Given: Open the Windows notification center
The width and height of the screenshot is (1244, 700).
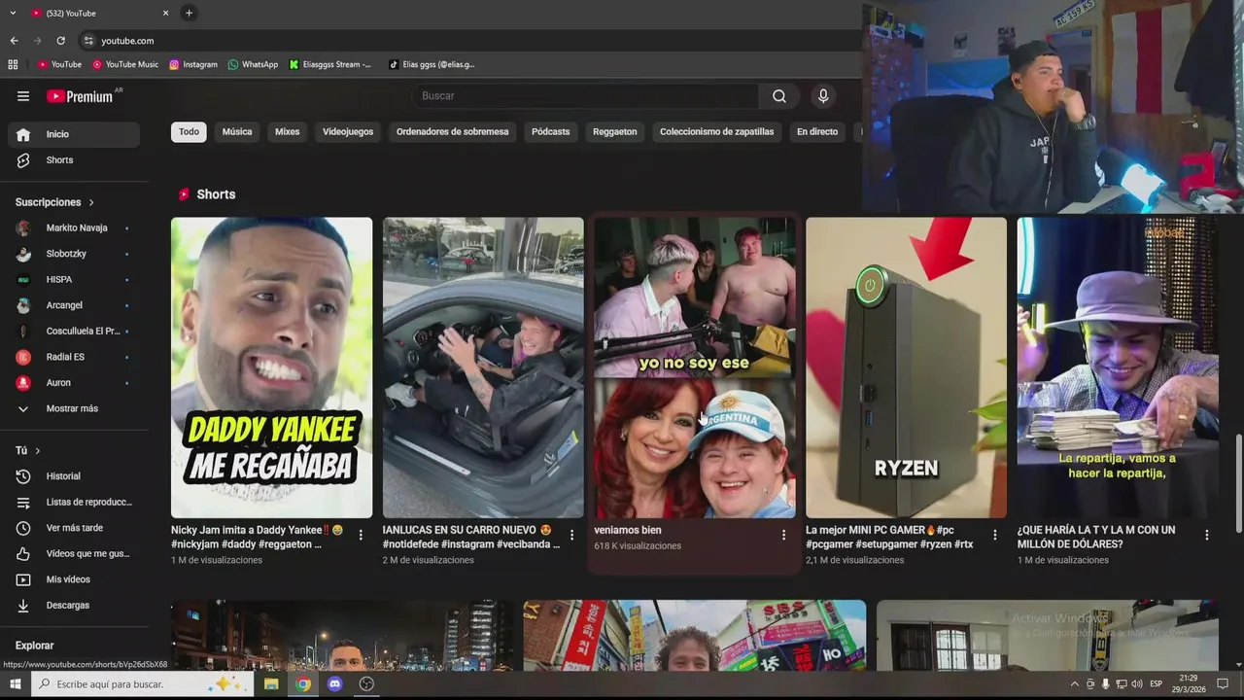Looking at the screenshot, I should tap(1223, 684).
